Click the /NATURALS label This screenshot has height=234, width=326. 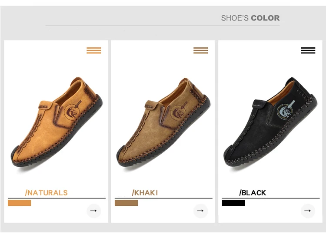[x=47, y=193]
